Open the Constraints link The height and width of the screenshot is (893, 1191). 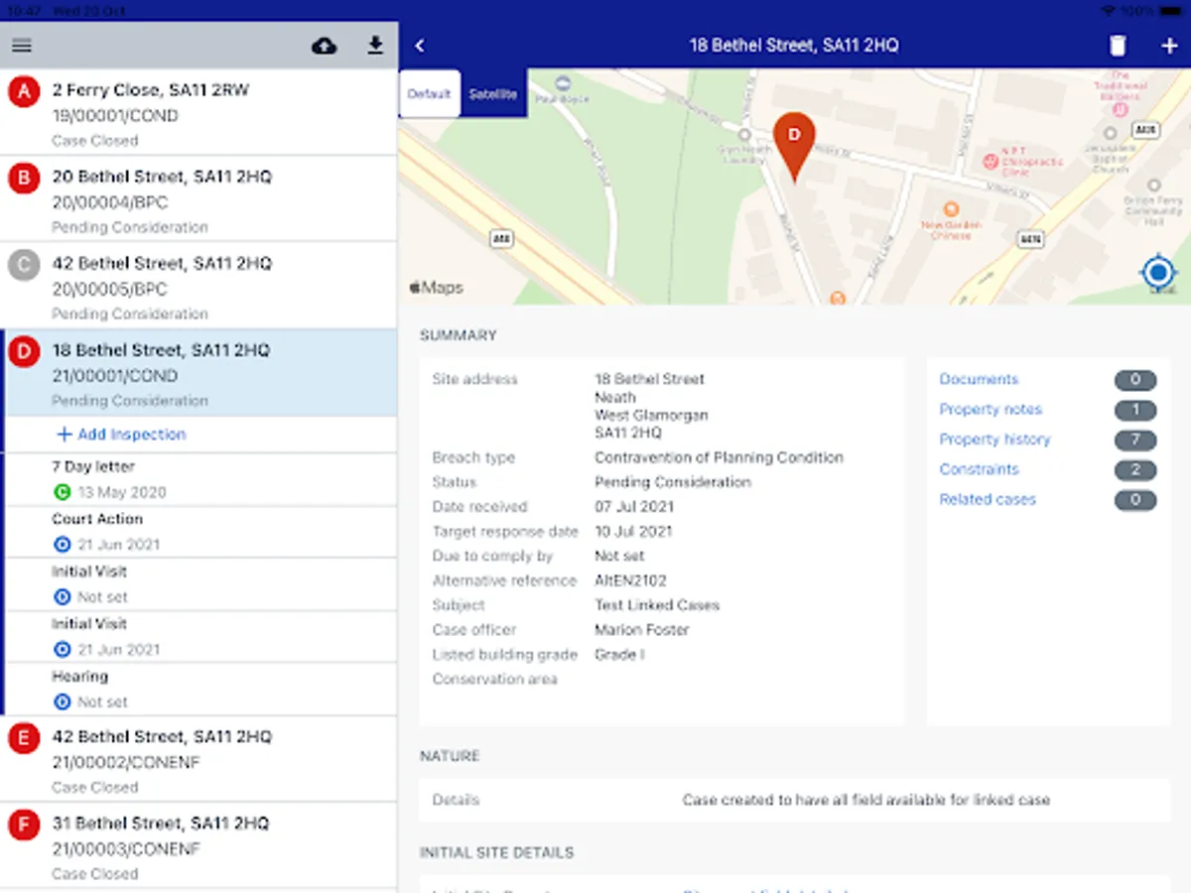[979, 468]
